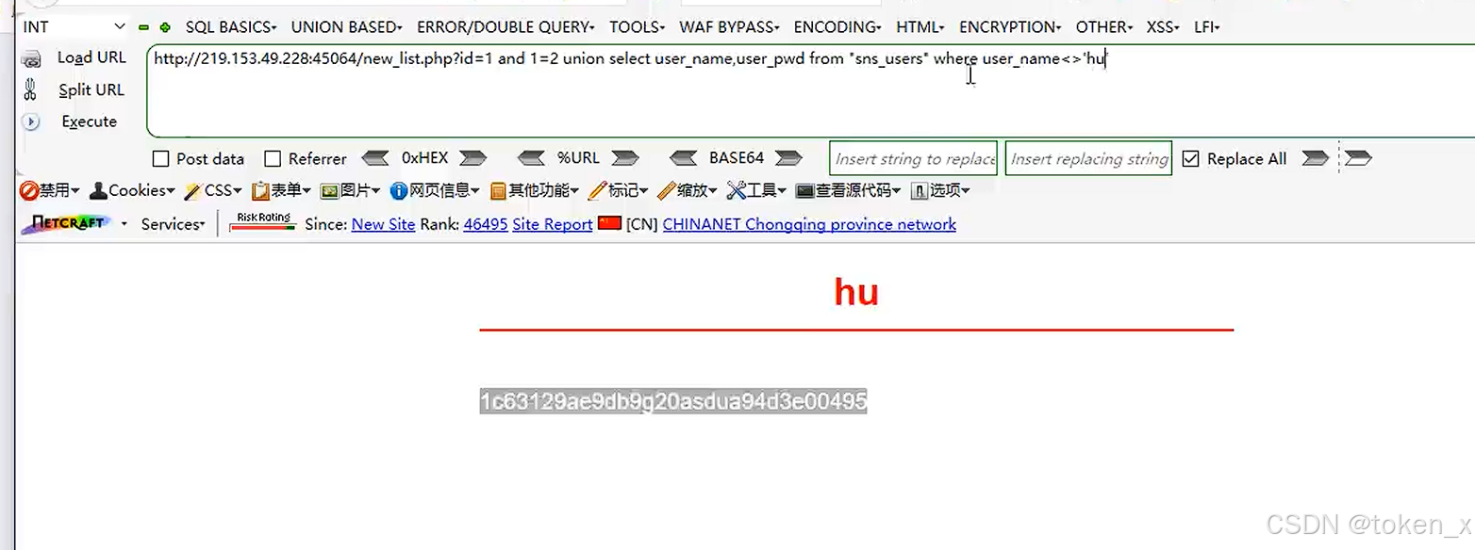The height and width of the screenshot is (550, 1475).
Task: Open the 工具 (Tools) menu
Action: [x=757, y=191]
